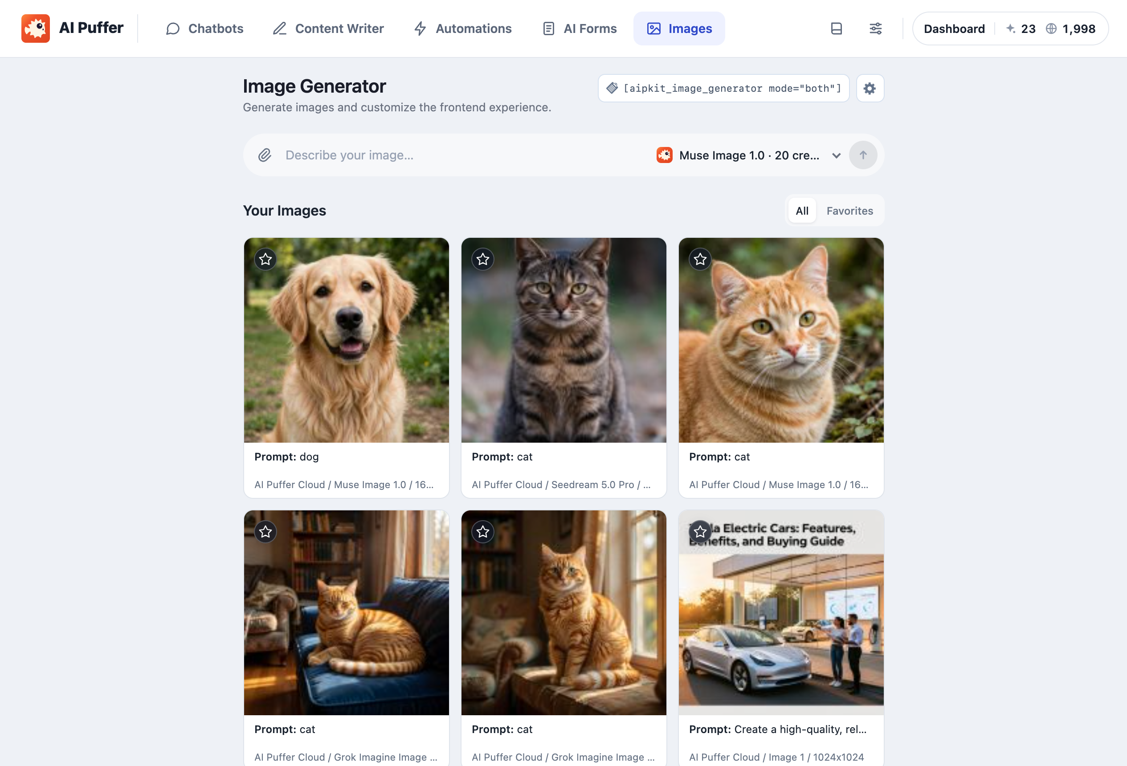Copy the aipkit_image_generator shortcode
The height and width of the screenshot is (766, 1127).
723,88
